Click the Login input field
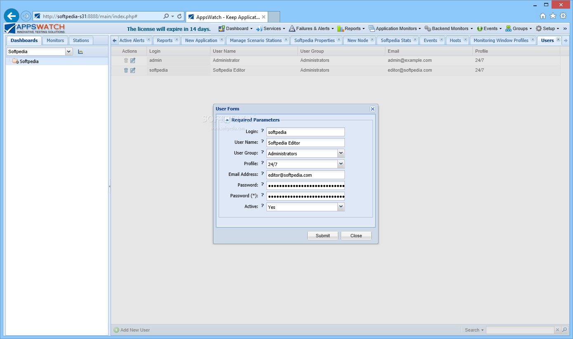This screenshot has width=573, height=339. click(x=305, y=132)
